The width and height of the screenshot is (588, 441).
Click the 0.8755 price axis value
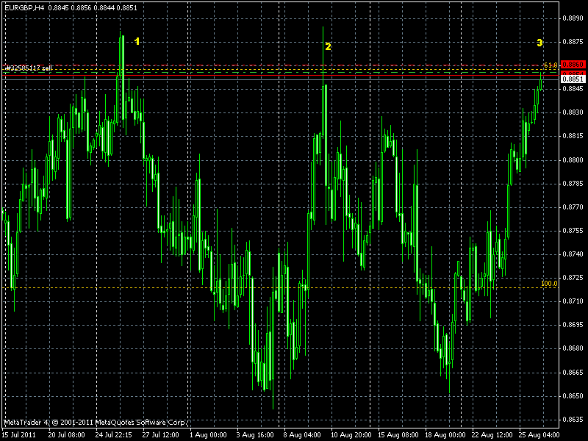coord(573,230)
